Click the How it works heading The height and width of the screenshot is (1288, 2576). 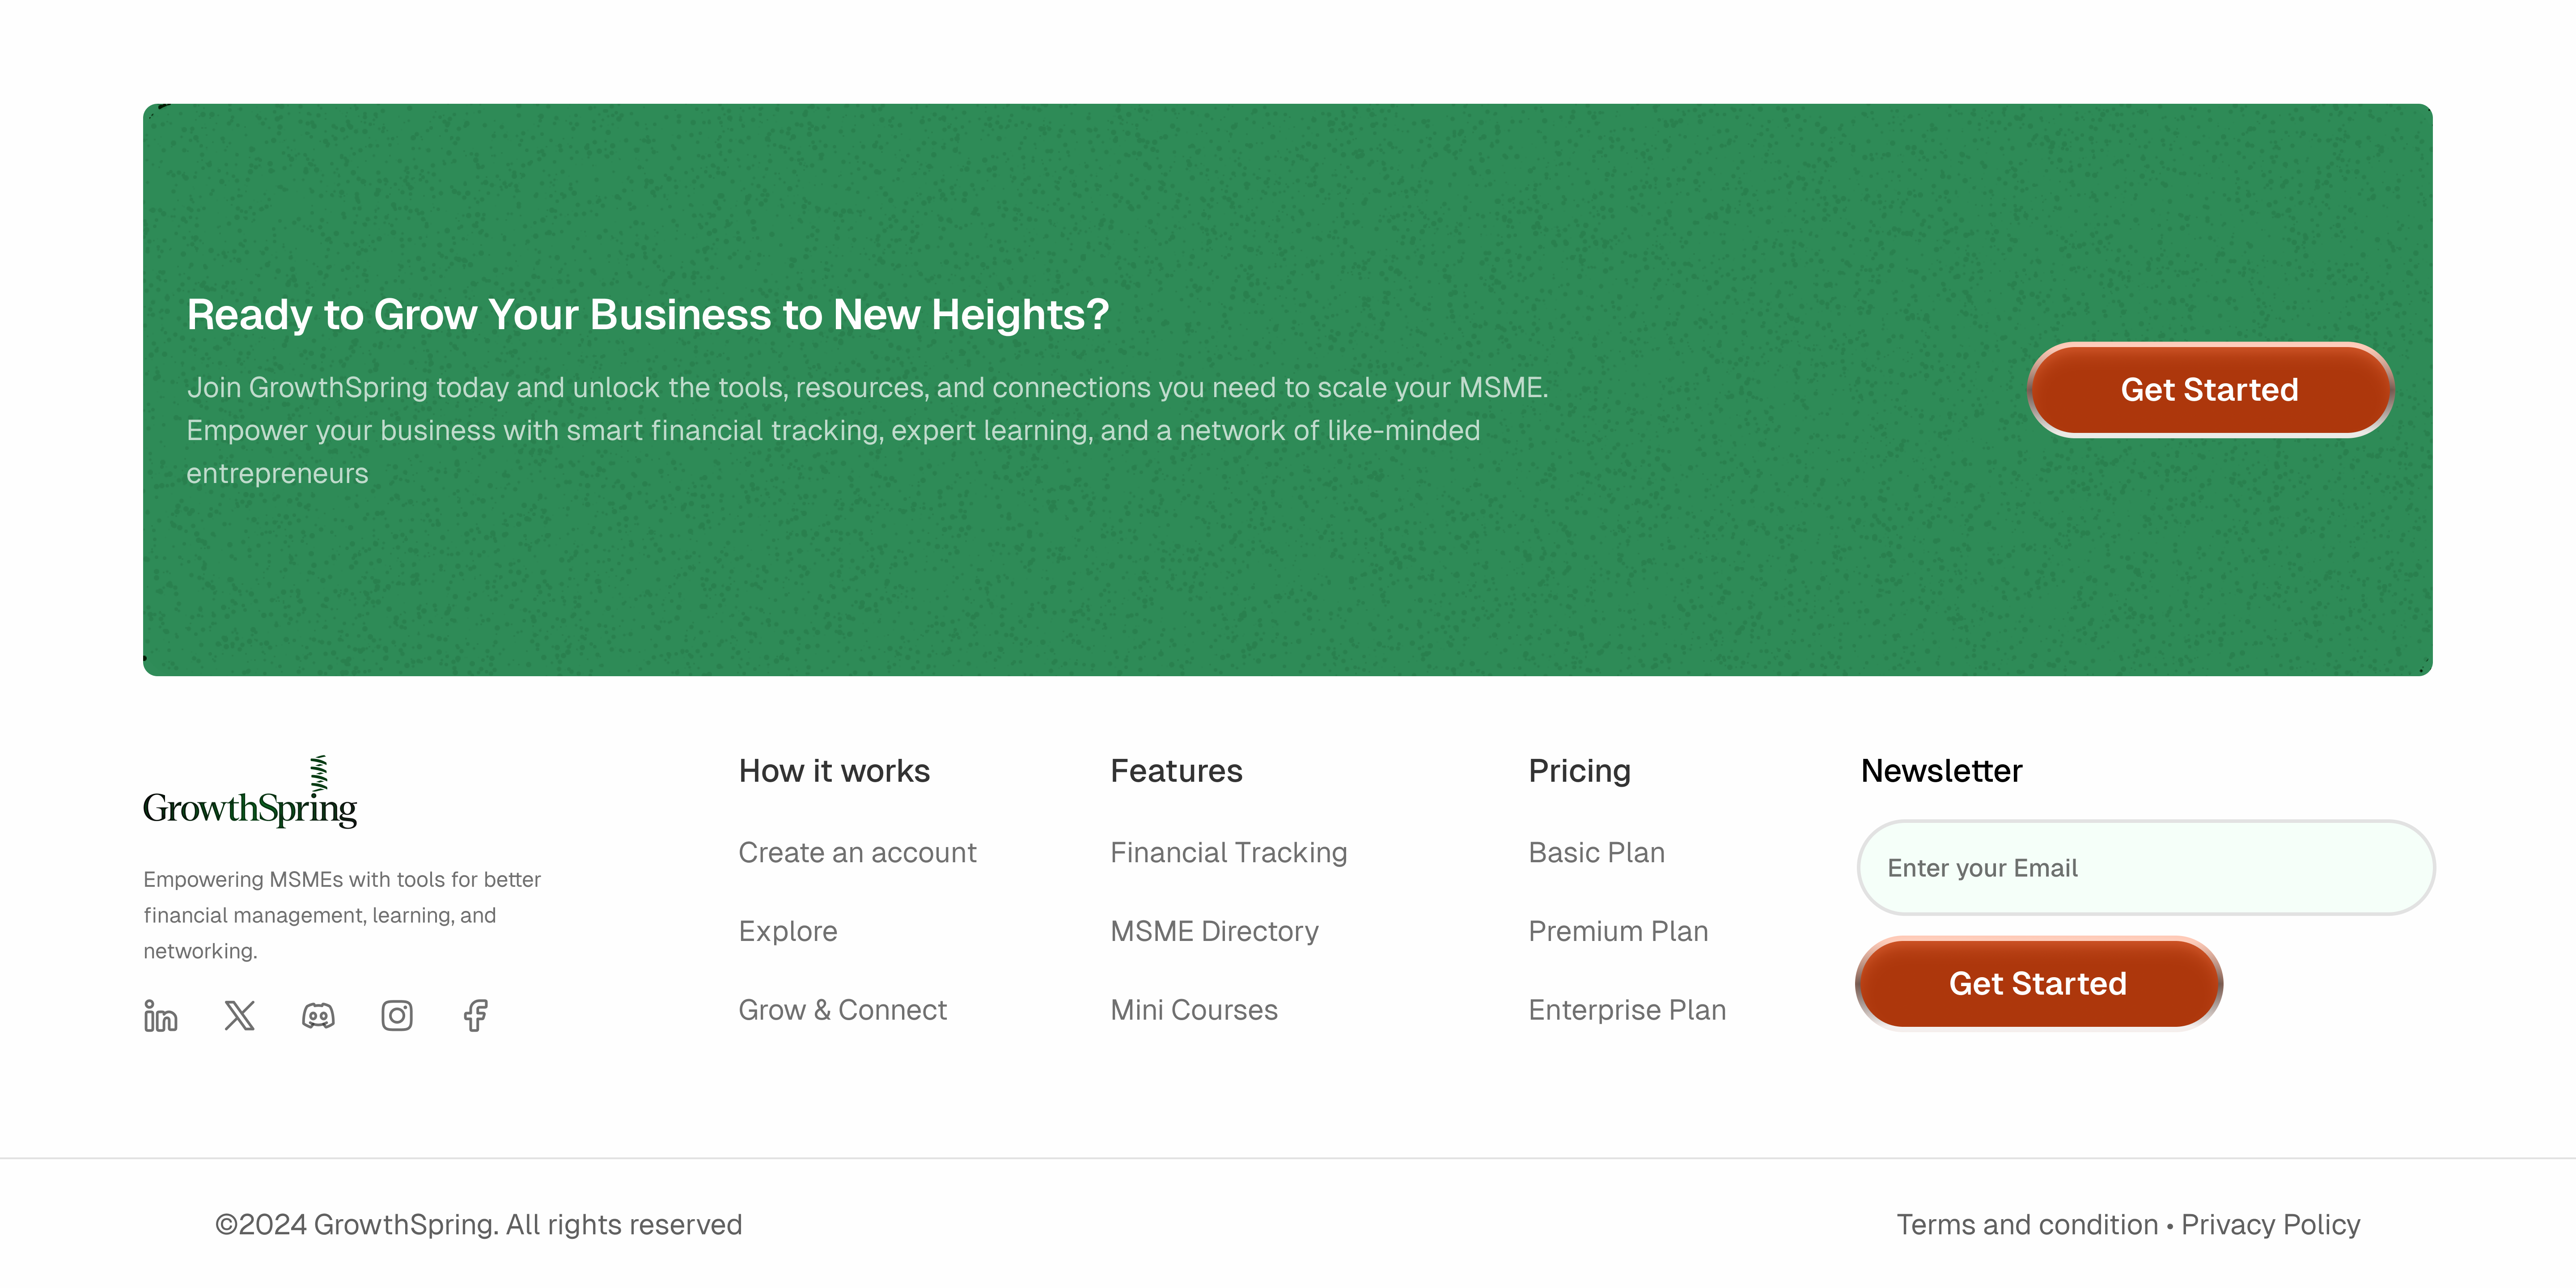pos(834,771)
